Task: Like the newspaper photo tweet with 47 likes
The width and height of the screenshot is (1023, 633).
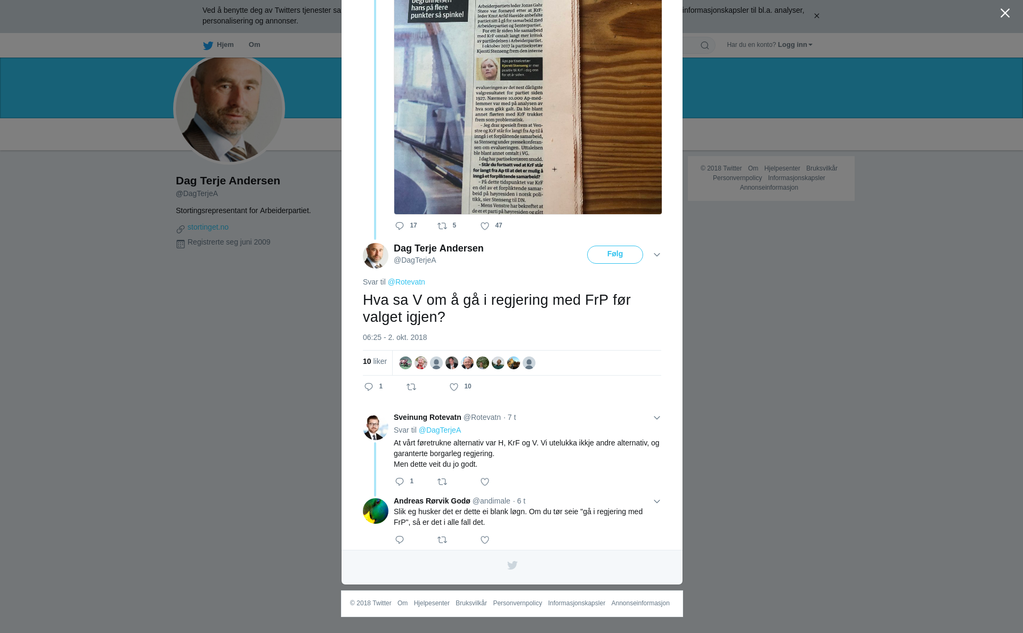Action: tap(485, 226)
